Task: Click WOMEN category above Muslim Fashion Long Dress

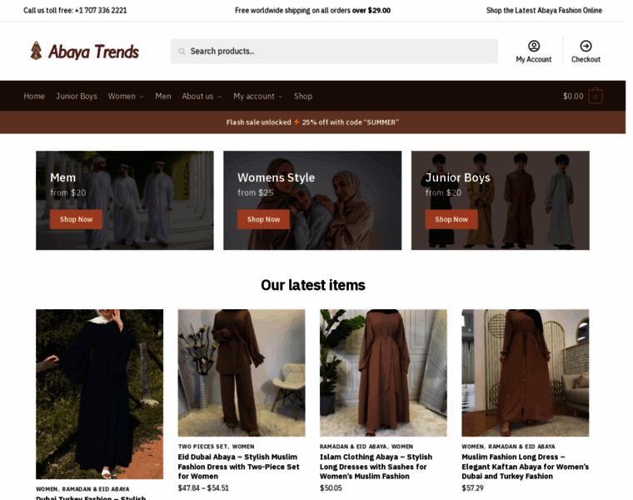Action: (x=473, y=447)
